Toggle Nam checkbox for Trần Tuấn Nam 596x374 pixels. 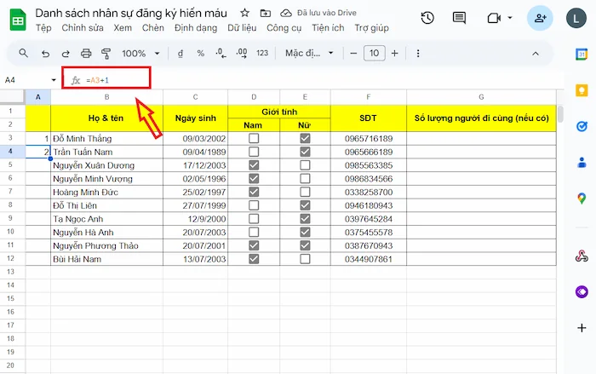(x=254, y=152)
